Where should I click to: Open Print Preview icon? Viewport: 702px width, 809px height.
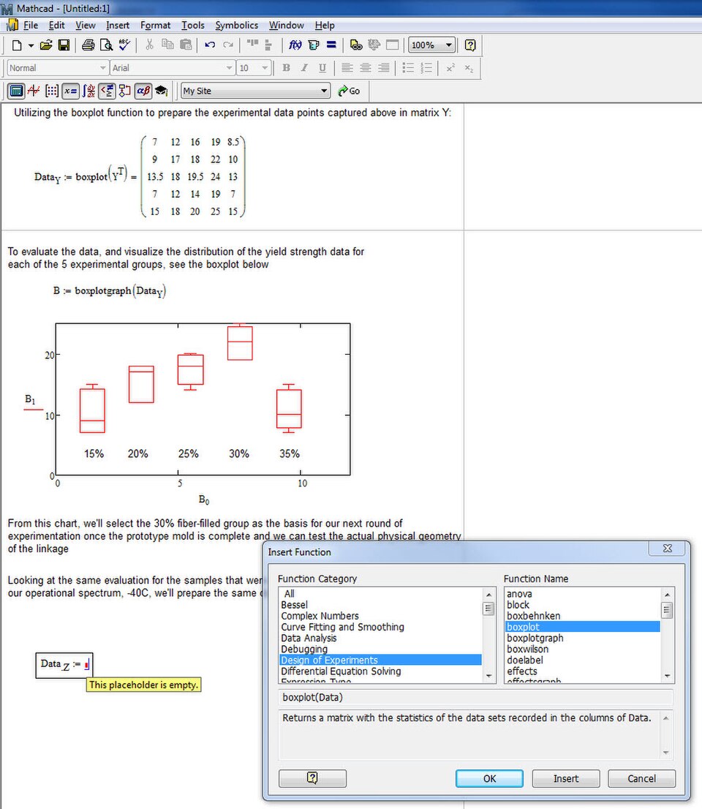(106, 45)
